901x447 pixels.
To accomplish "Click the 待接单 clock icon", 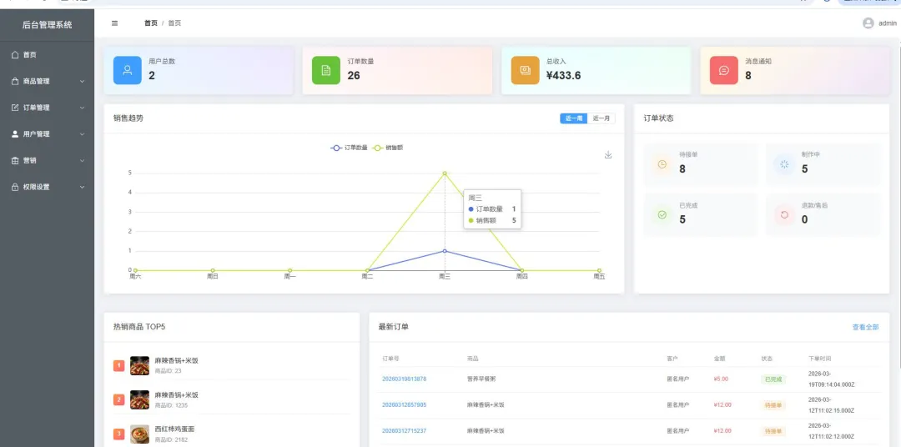I will [662, 164].
